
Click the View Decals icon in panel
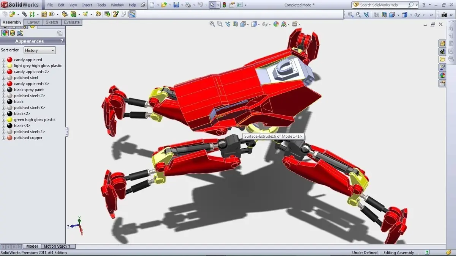[x=12, y=33]
